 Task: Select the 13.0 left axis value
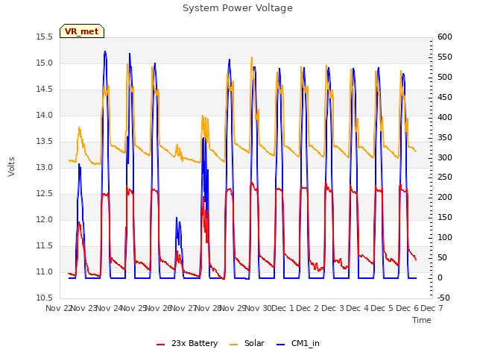point(45,167)
